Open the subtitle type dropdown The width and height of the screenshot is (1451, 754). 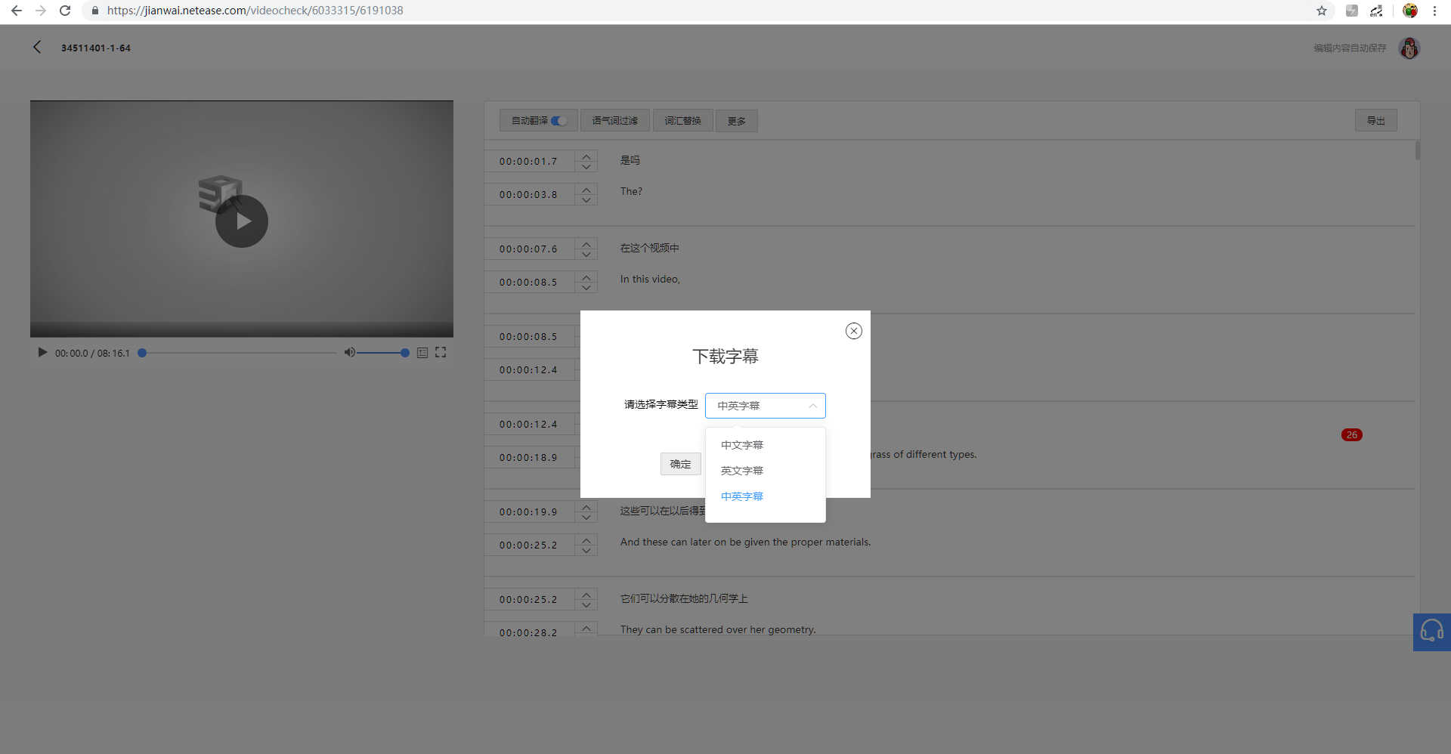765,406
